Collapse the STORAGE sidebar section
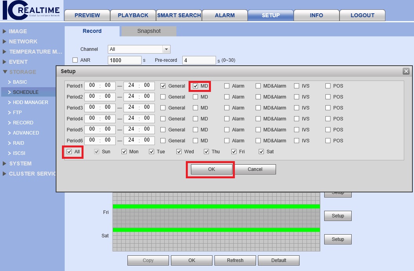Viewport: 414px width, 271px height. [x=22, y=72]
